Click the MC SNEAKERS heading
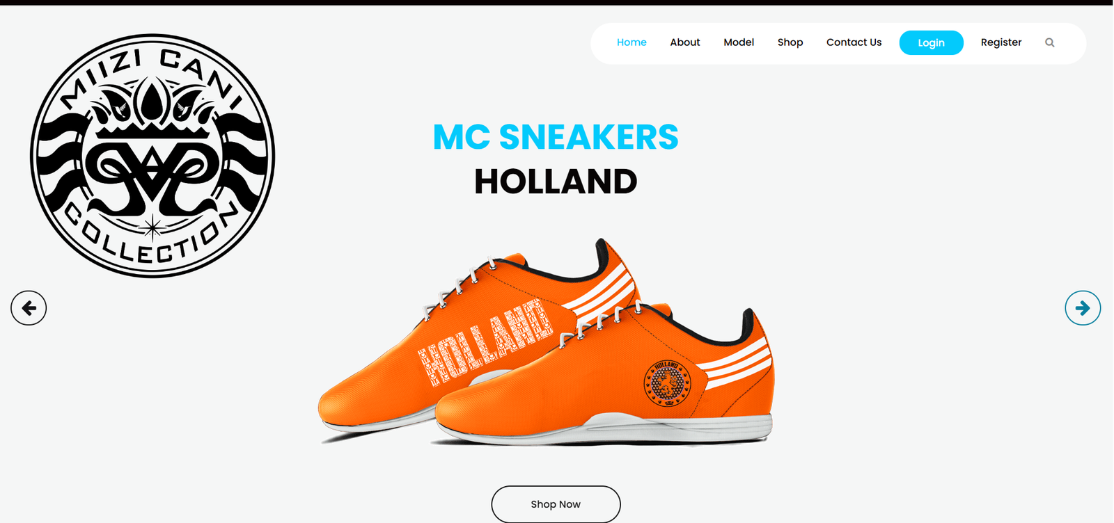 point(556,137)
